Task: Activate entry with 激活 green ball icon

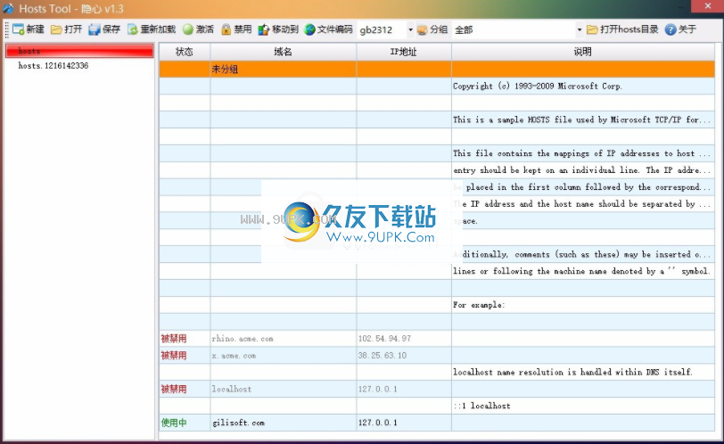Action: tap(187, 29)
